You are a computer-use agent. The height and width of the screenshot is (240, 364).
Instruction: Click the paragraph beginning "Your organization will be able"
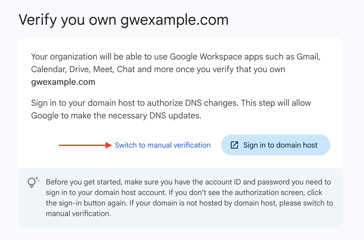(176, 69)
